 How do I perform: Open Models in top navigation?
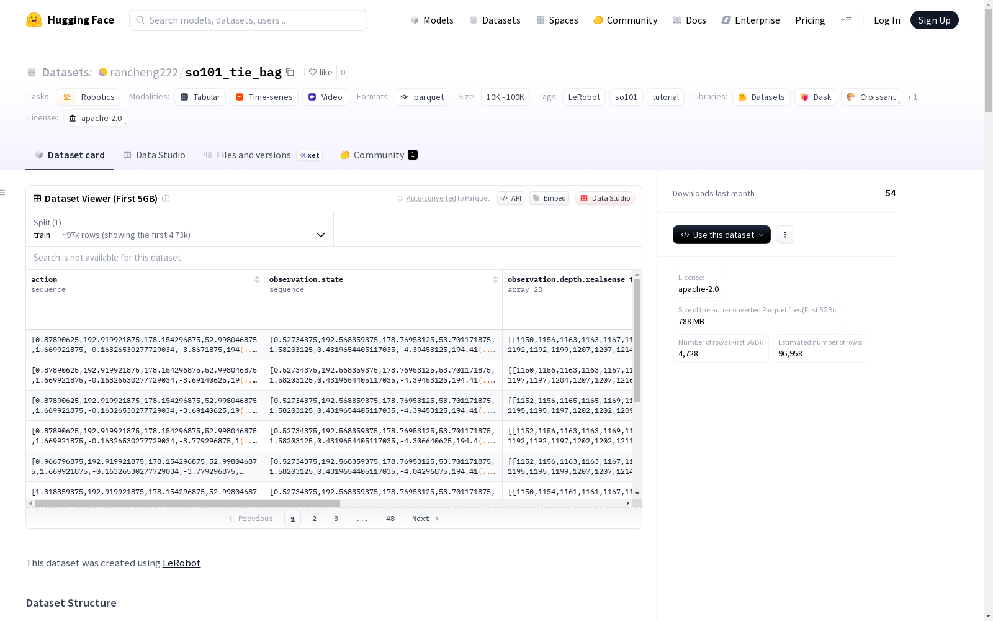tap(432, 20)
